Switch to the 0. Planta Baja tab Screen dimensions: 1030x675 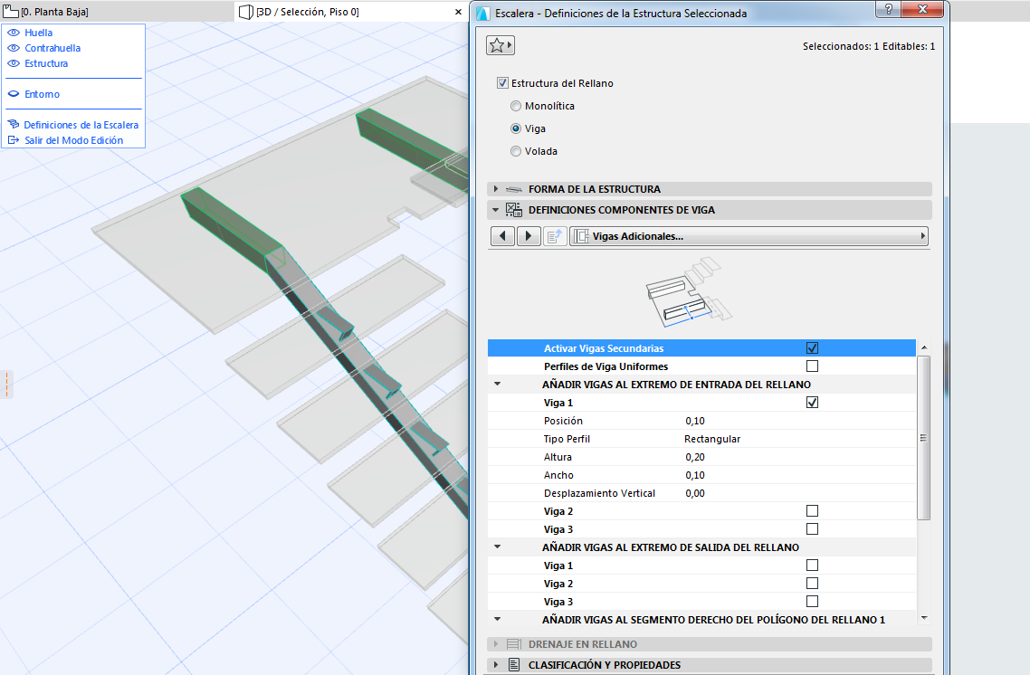[54, 12]
